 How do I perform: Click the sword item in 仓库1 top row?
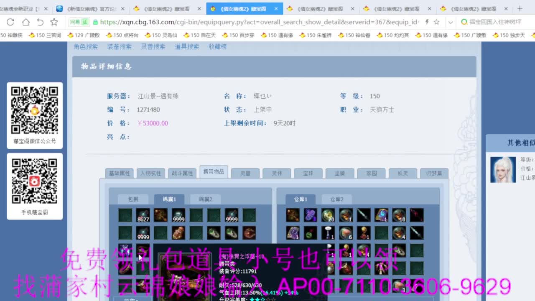tap(363, 215)
